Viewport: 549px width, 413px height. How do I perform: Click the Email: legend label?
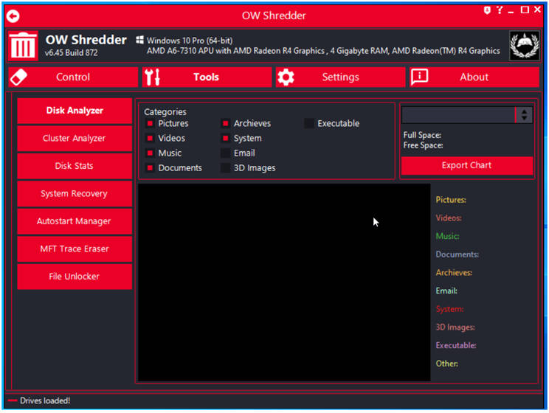pyautogui.click(x=446, y=291)
